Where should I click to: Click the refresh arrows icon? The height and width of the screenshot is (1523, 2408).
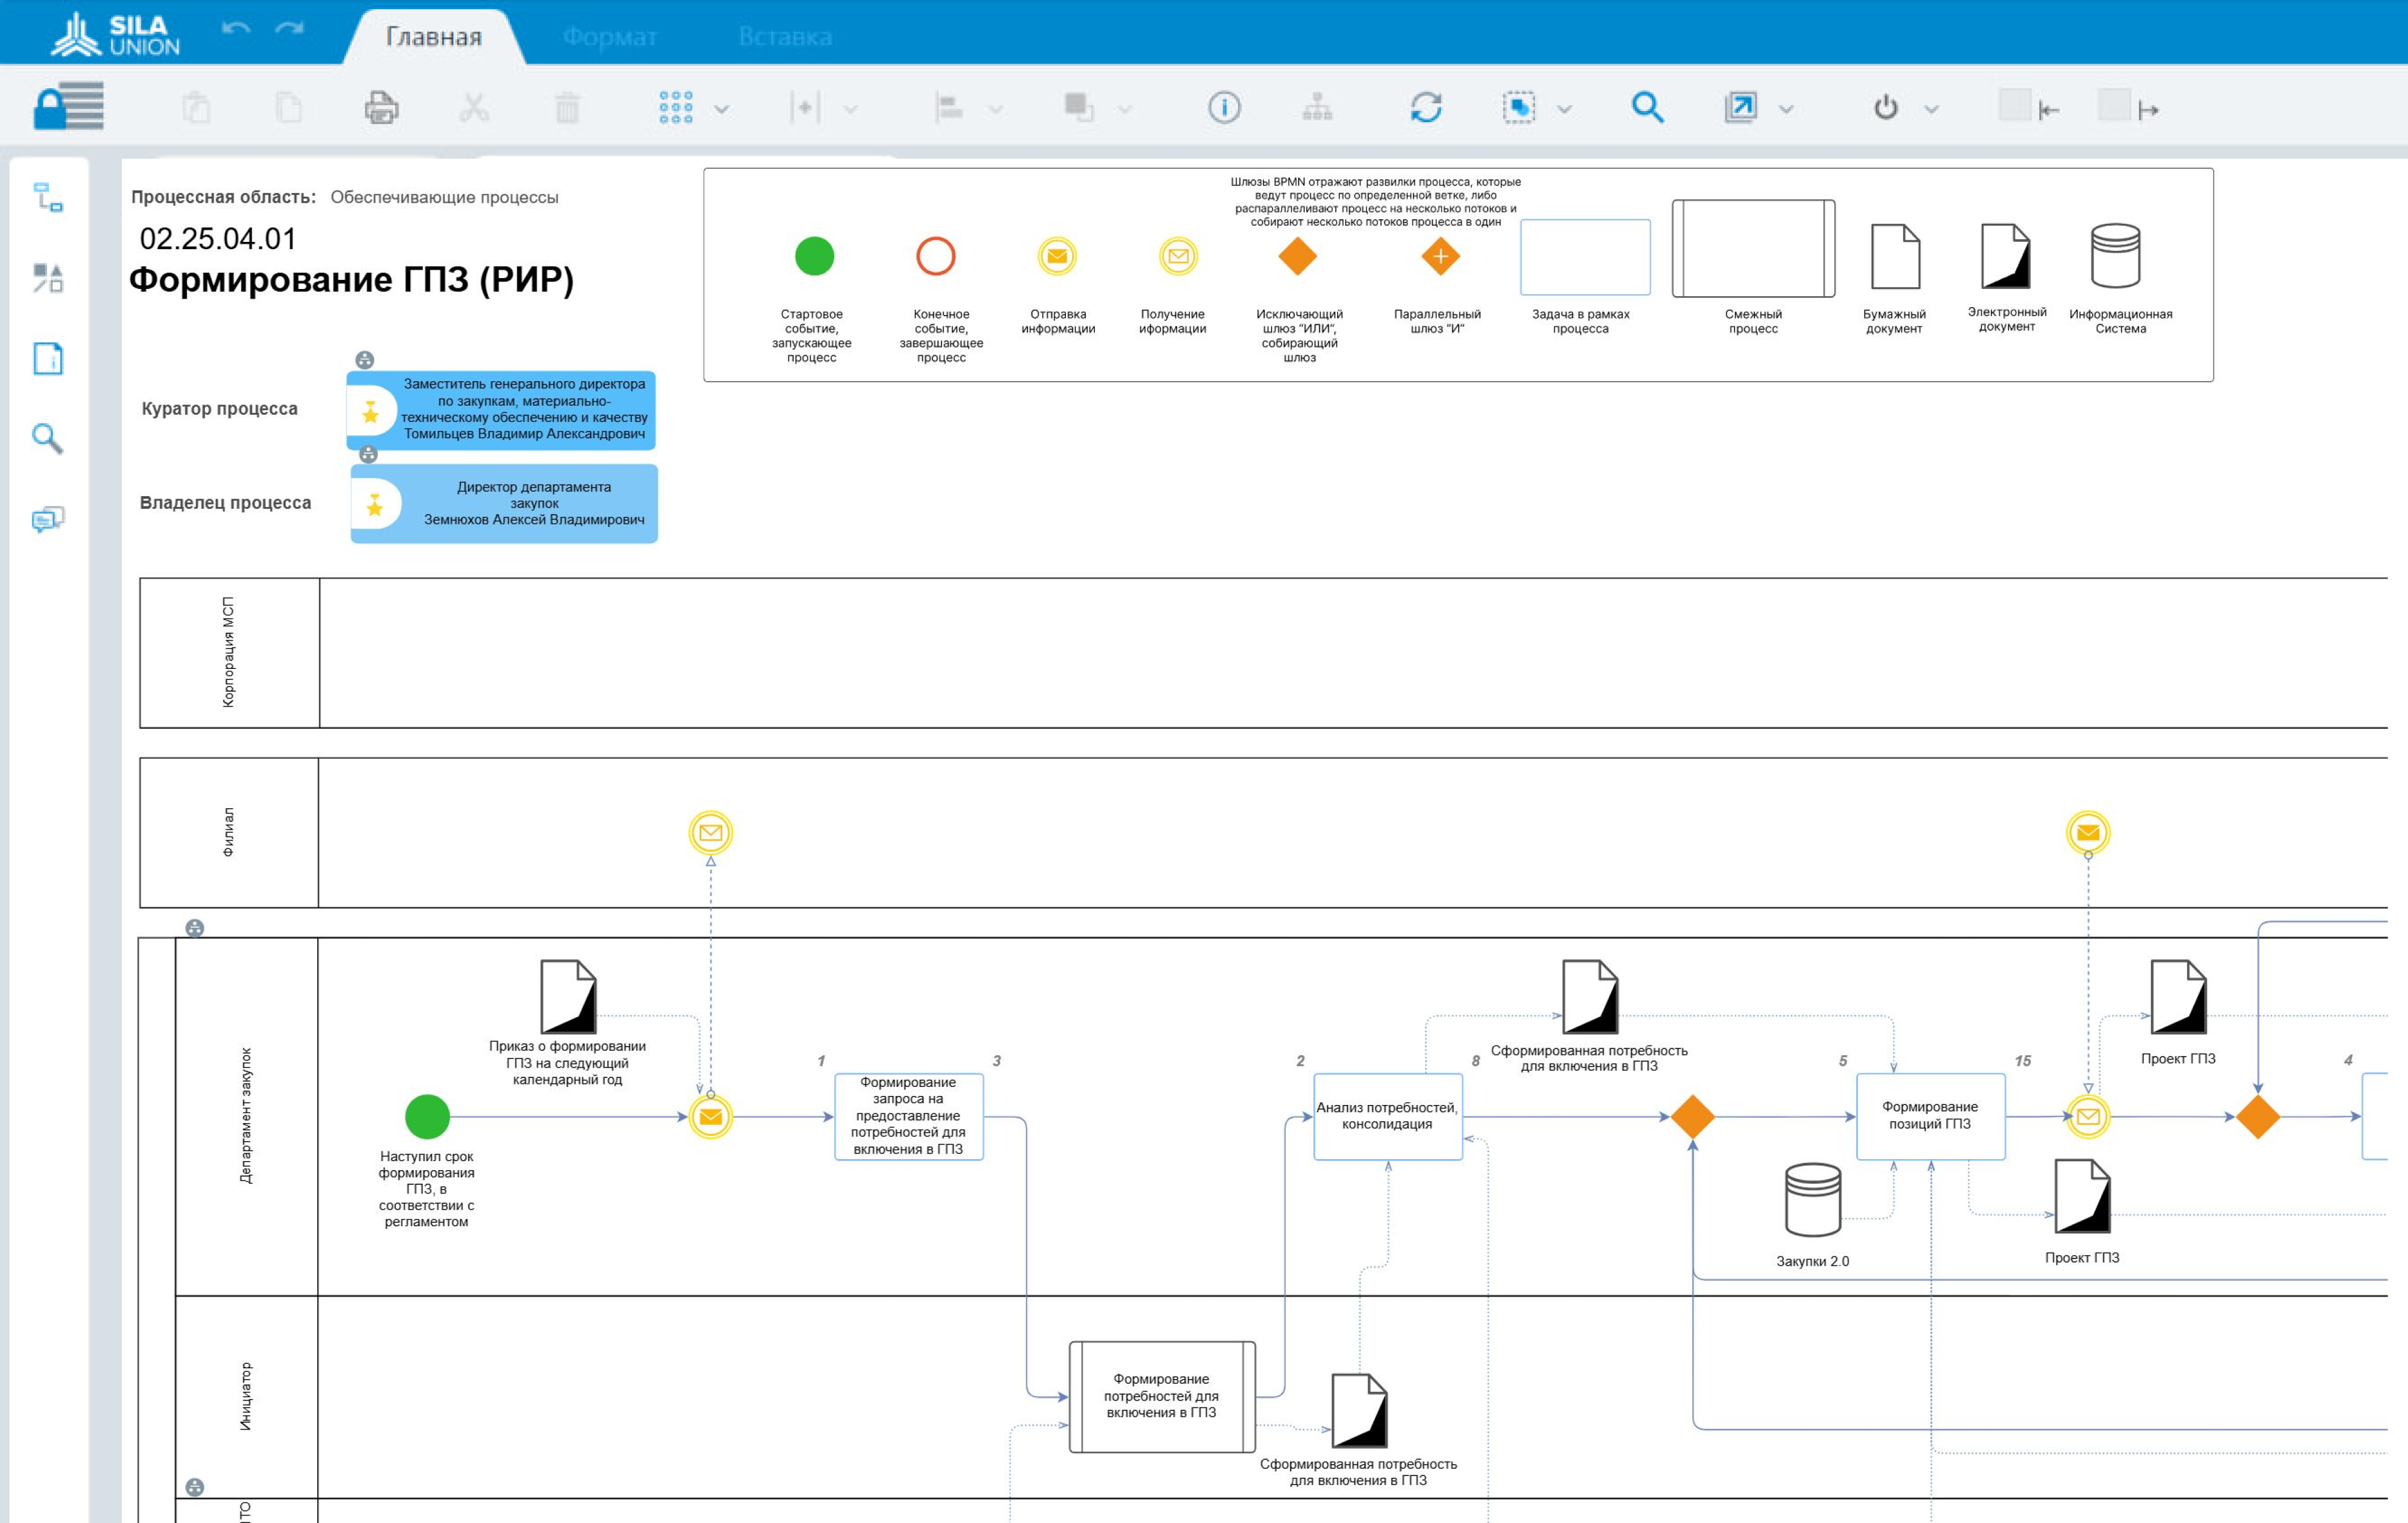(1426, 107)
